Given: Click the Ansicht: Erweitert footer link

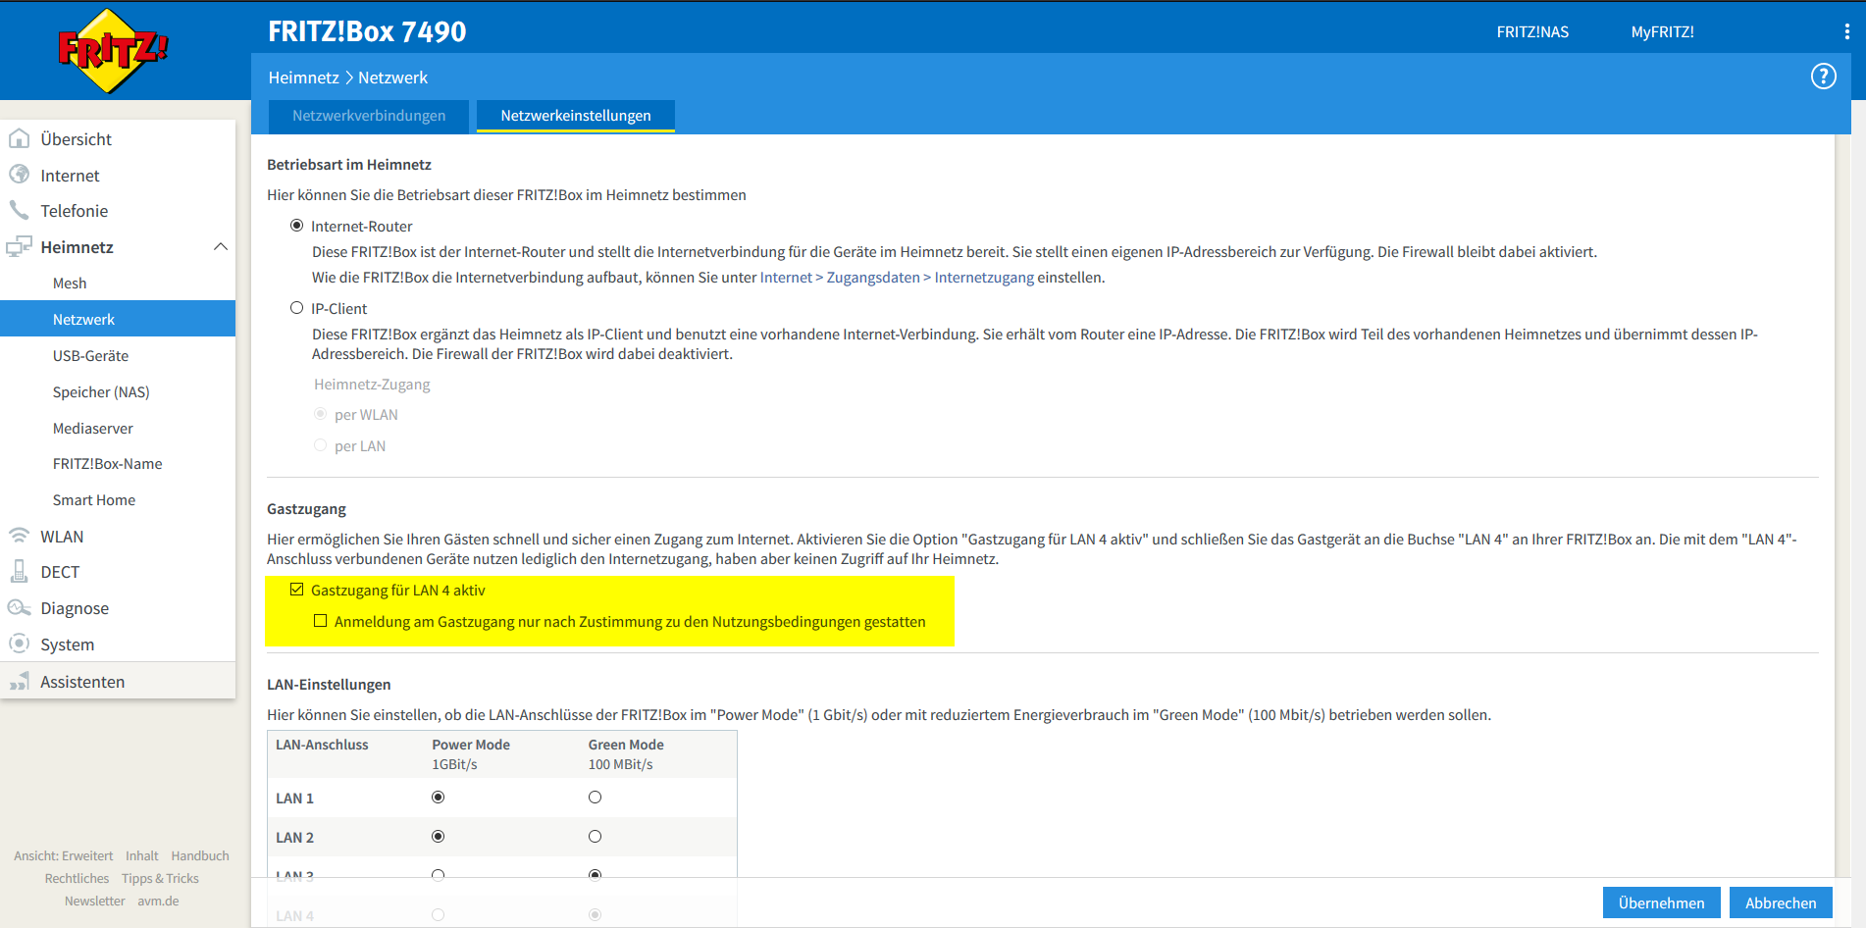Looking at the screenshot, I should coord(64,856).
